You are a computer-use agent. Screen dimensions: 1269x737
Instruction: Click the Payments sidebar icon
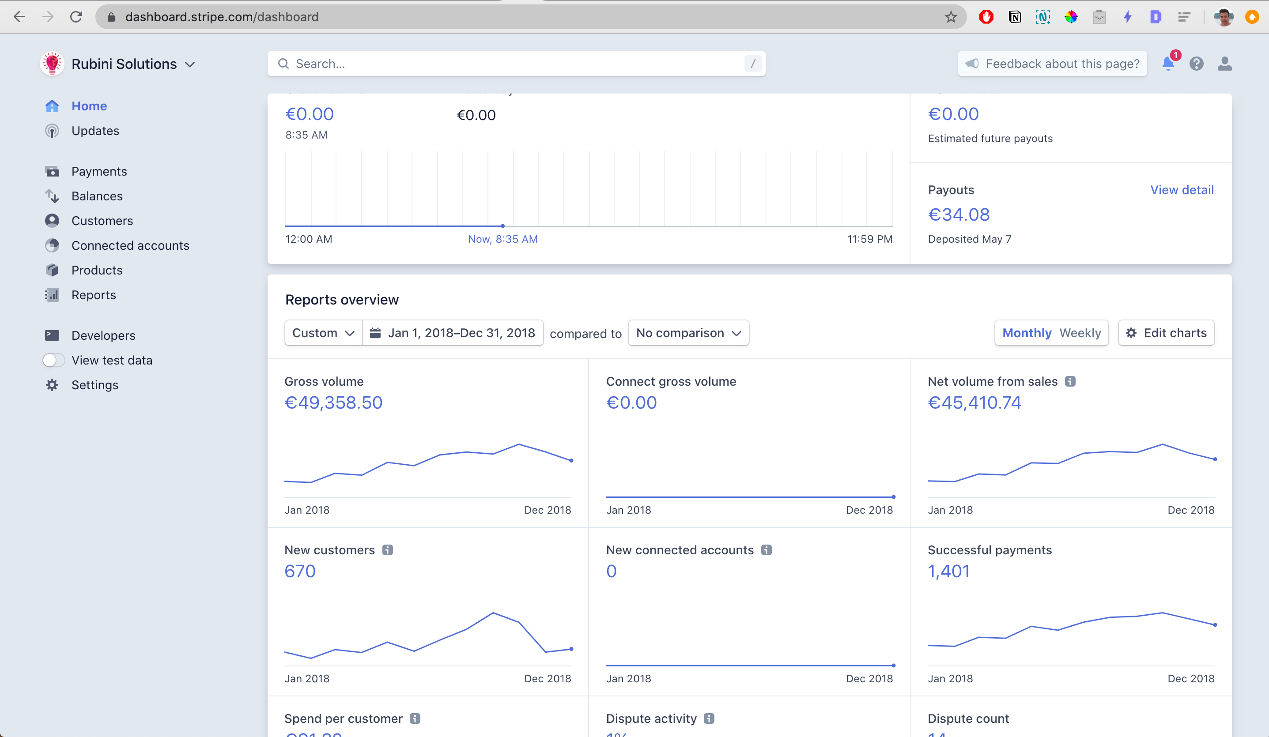coord(52,172)
